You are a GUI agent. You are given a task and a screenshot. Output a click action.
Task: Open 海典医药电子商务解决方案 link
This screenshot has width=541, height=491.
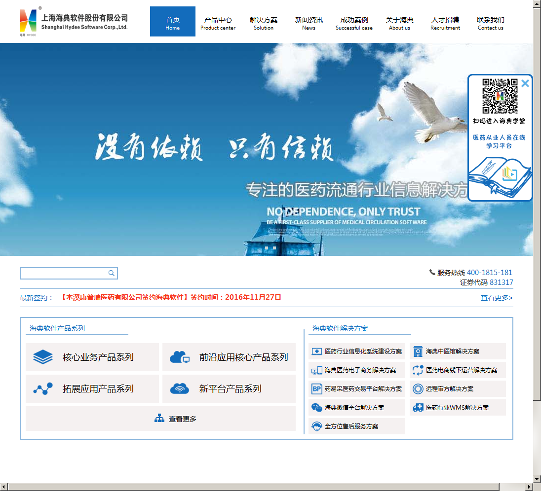(x=356, y=370)
